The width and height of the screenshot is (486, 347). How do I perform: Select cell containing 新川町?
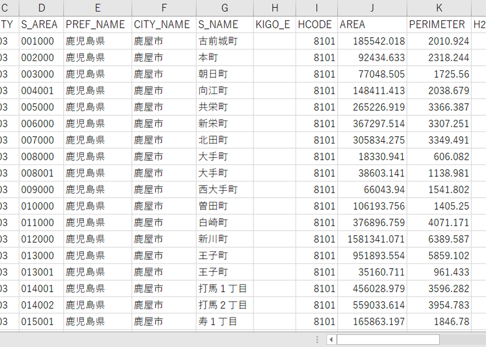click(x=225, y=239)
